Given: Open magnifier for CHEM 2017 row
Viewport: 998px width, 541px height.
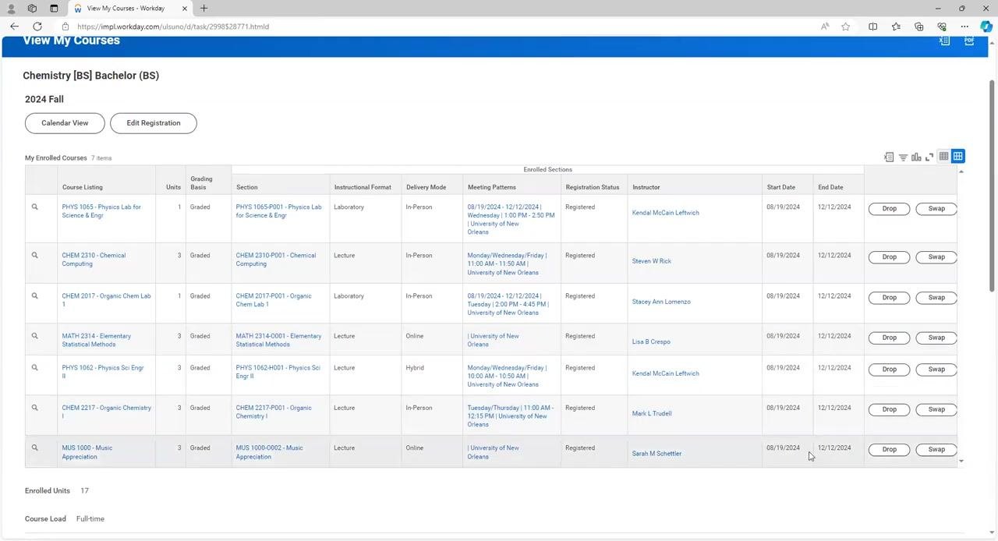Looking at the screenshot, I should tap(34, 296).
